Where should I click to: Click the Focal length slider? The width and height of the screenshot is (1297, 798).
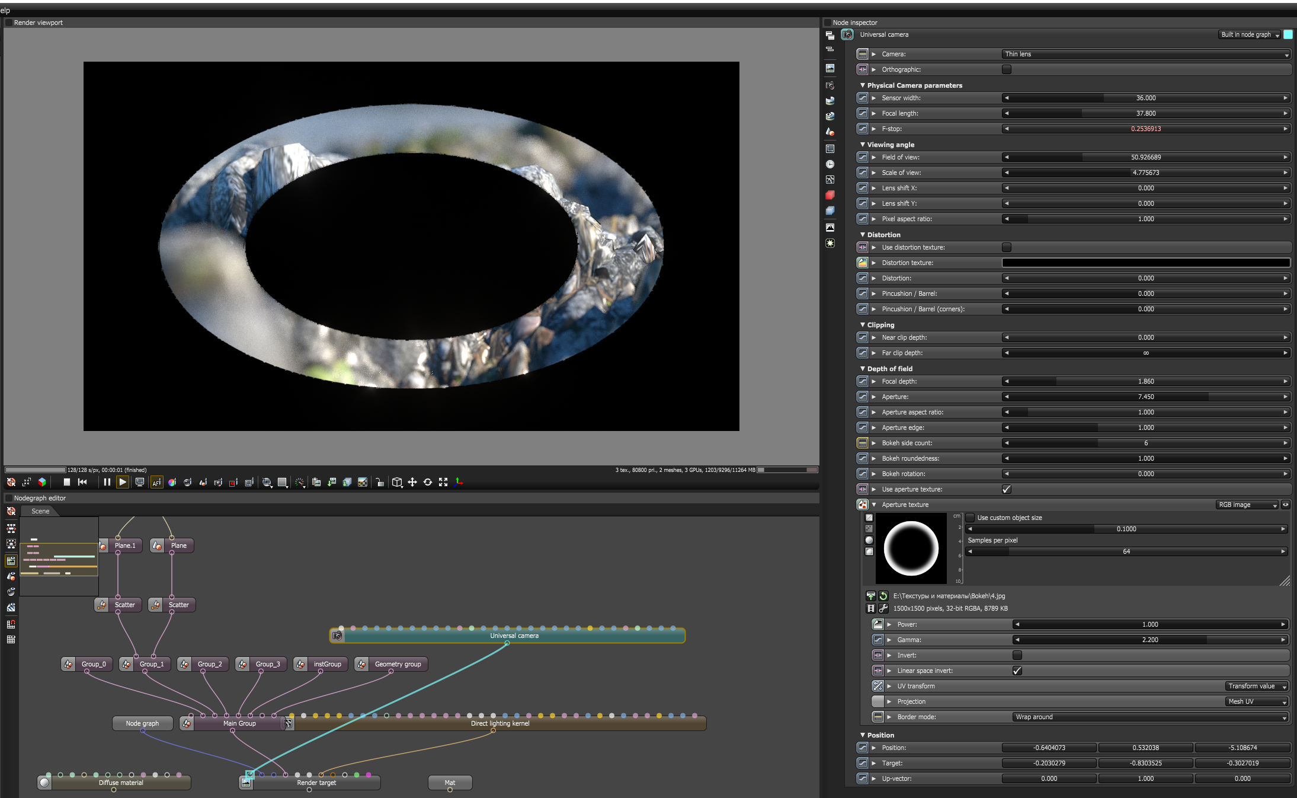click(1145, 113)
